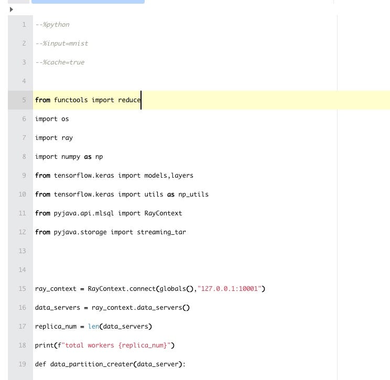The width and height of the screenshot is (390, 380).
Task: Click the 'import ray' line
Action: click(53, 138)
